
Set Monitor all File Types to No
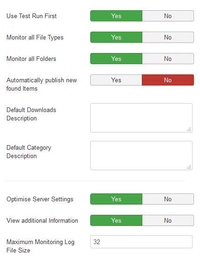pos(168,37)
